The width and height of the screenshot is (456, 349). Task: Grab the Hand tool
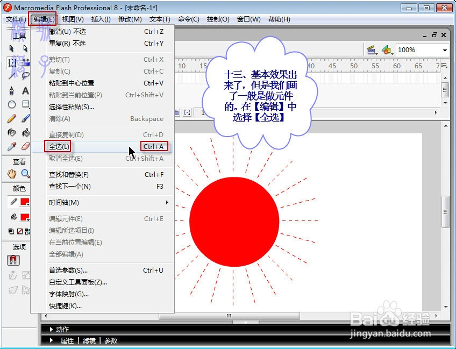12,174
